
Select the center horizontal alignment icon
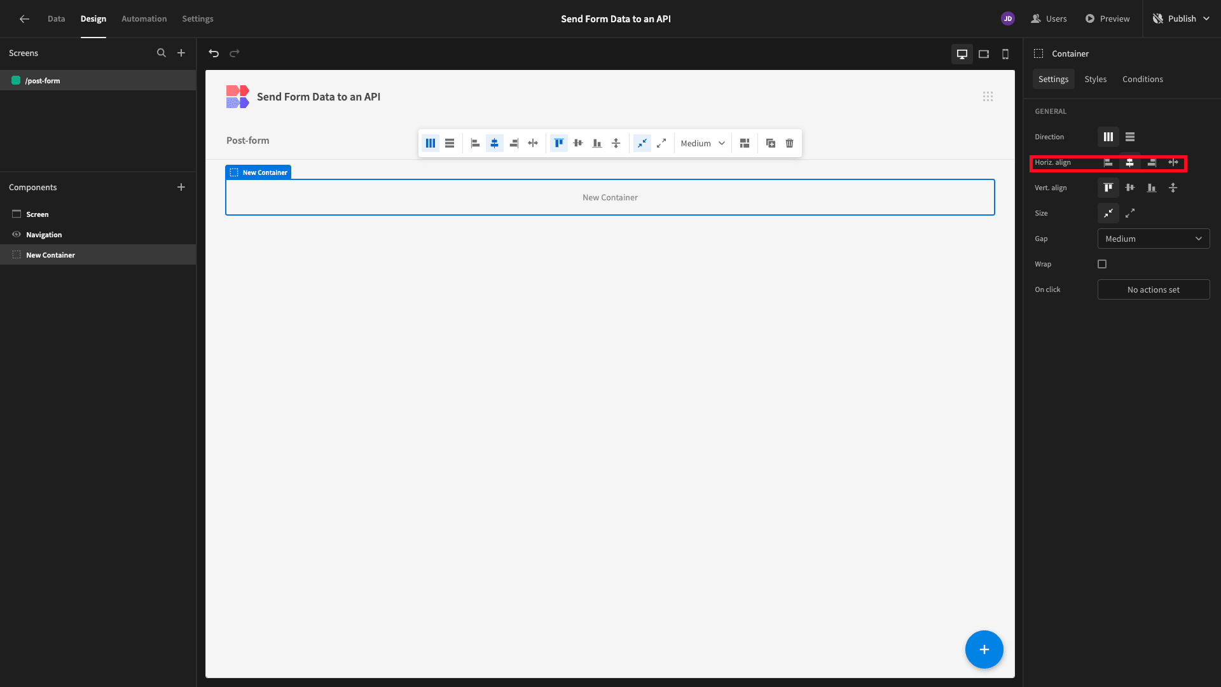[x=1129, y=162]
